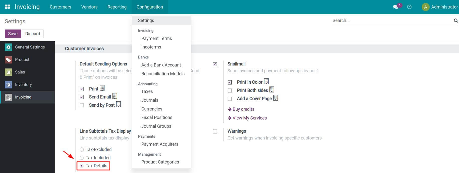Click inside the Search field
This screenshot has height=173, width=459.
click(x=363, y=20)
